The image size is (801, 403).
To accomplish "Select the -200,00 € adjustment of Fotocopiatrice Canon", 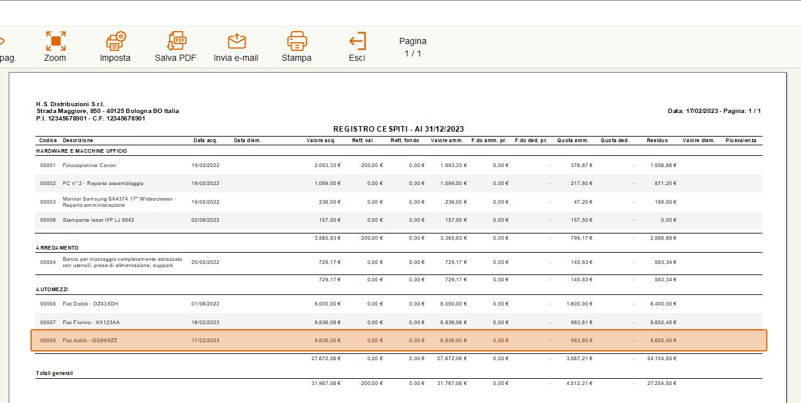I will click(x=371, y=165).
